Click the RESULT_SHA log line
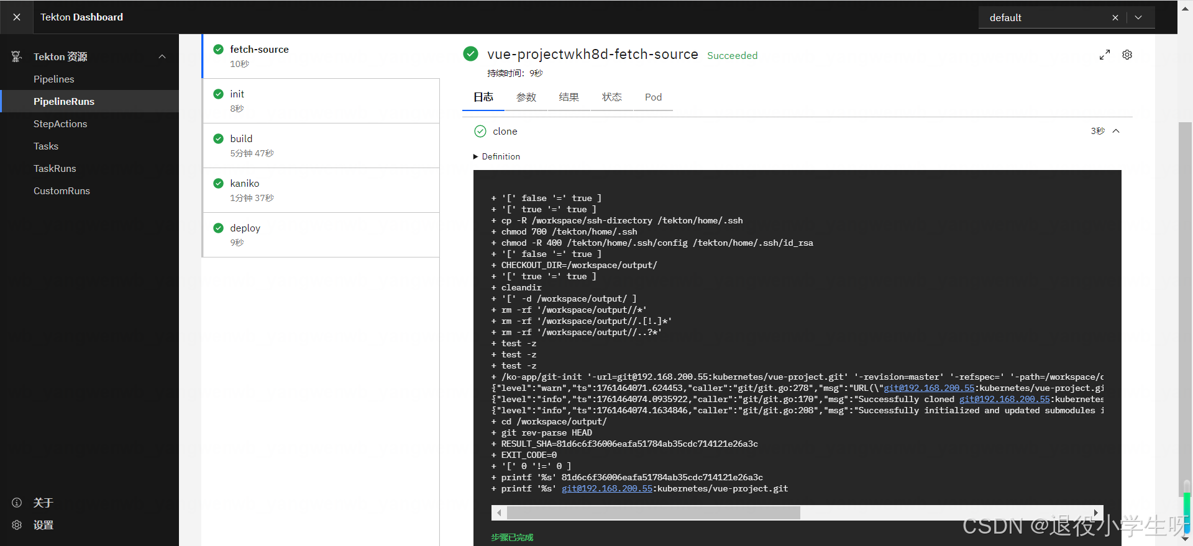Viewport: 1193px width, 546px height. (624, 444)
